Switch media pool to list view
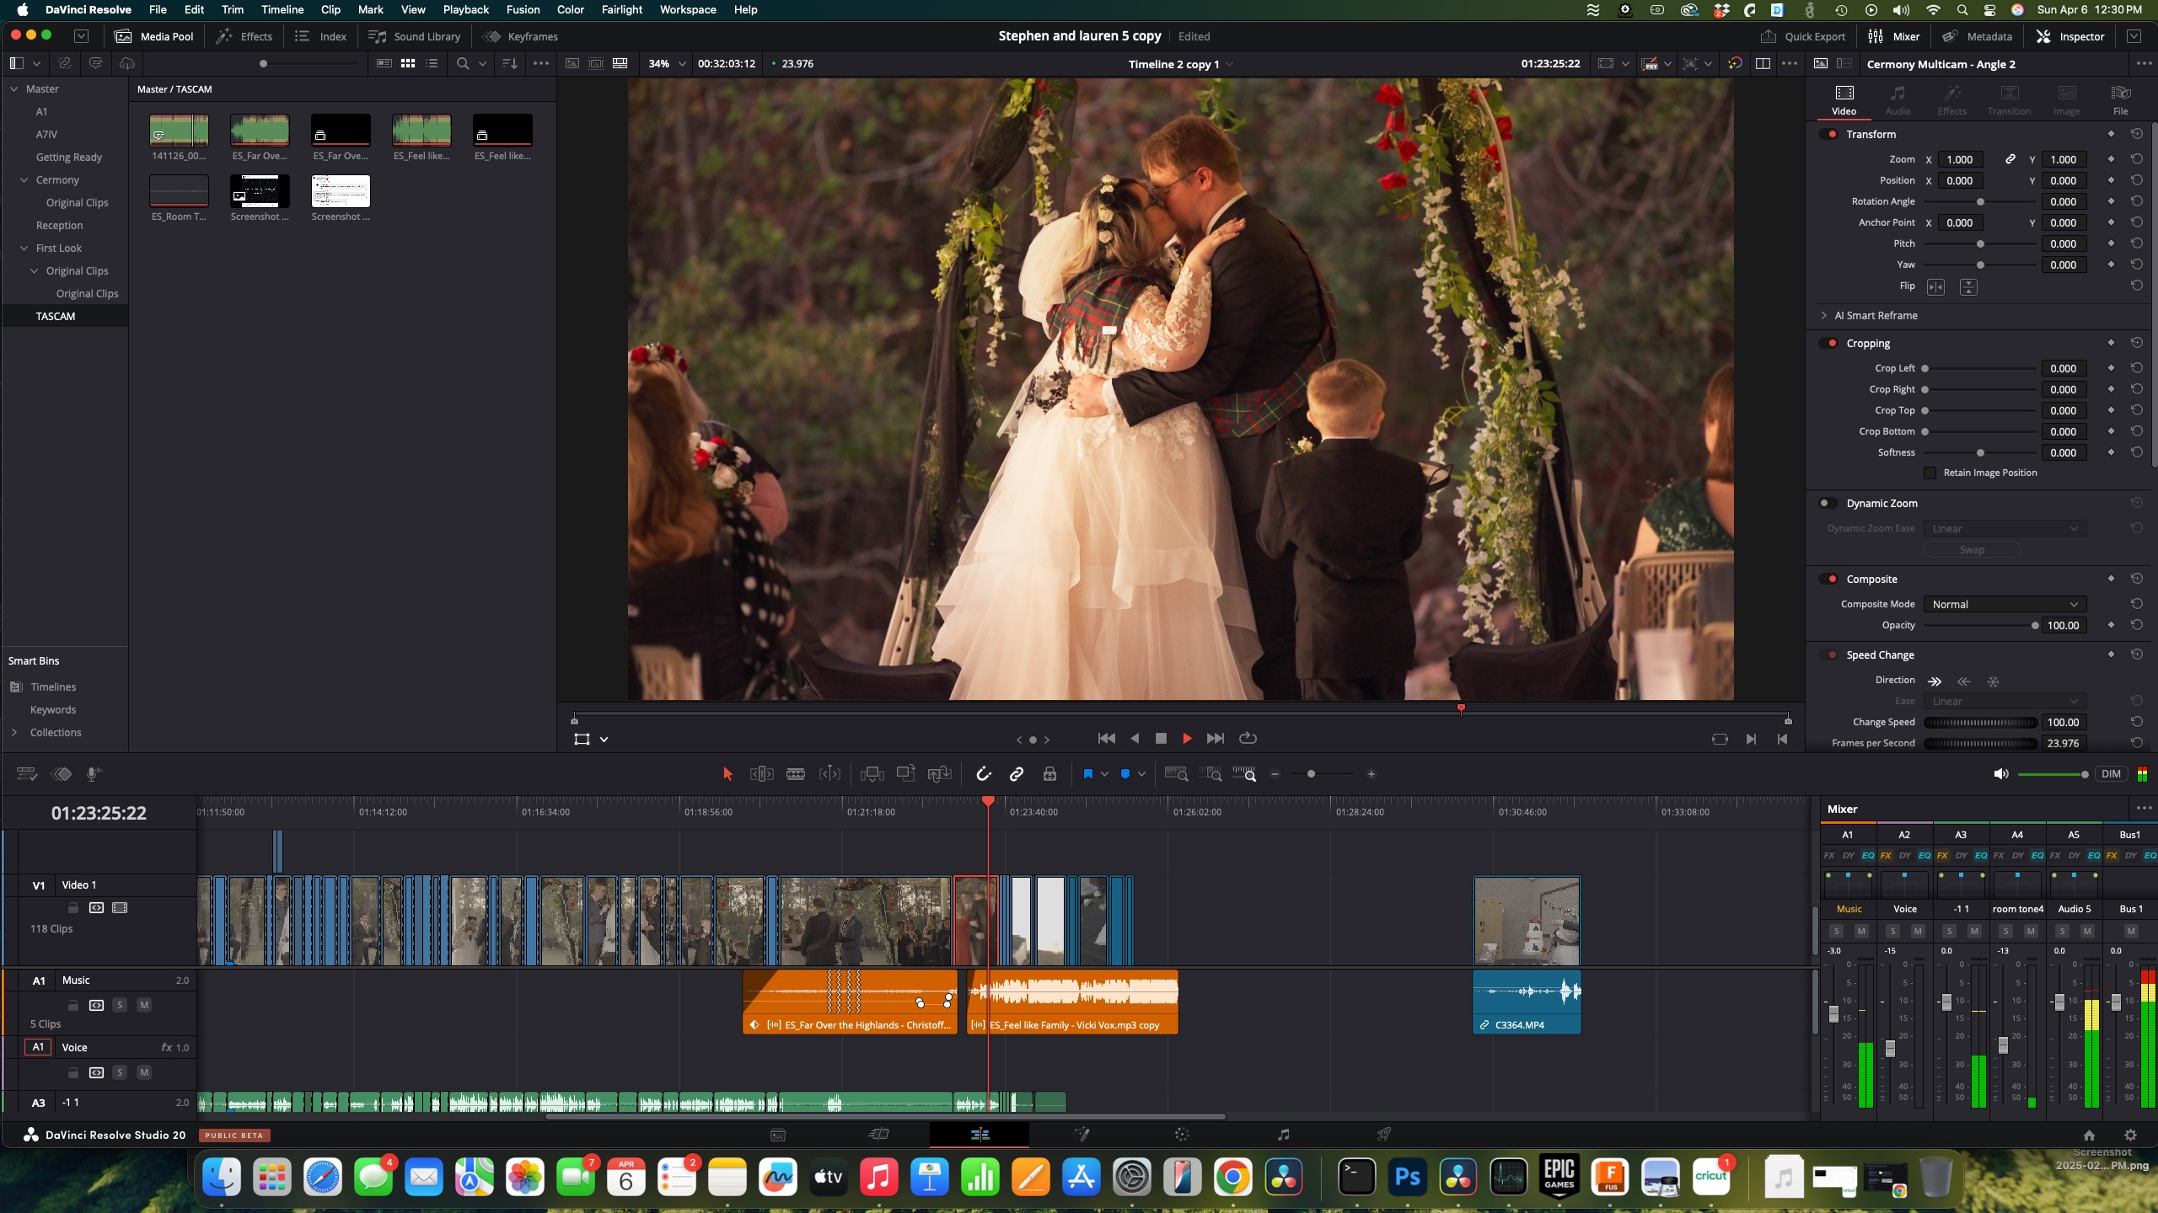2158x1213 pixels. click(x=432, y=63)
